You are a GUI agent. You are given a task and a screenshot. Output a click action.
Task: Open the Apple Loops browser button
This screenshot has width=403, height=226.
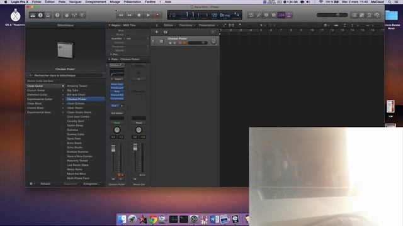click(370, 15)
